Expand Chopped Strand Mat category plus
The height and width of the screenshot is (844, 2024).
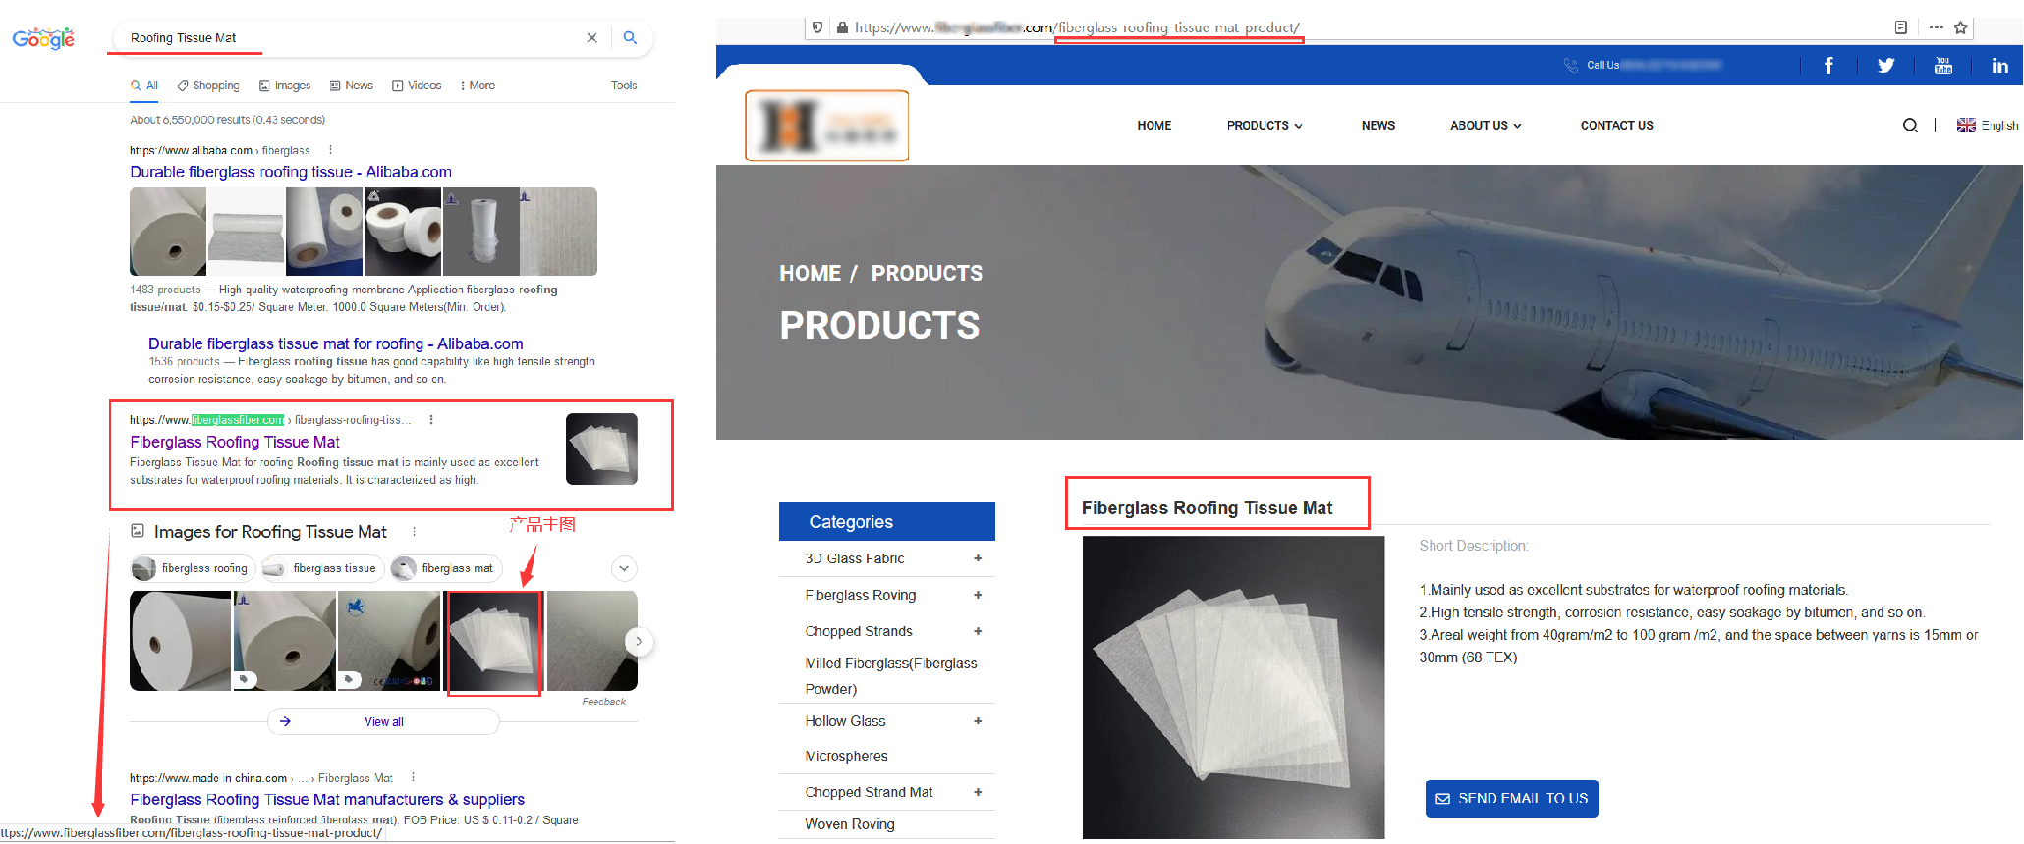pos(978,792)
